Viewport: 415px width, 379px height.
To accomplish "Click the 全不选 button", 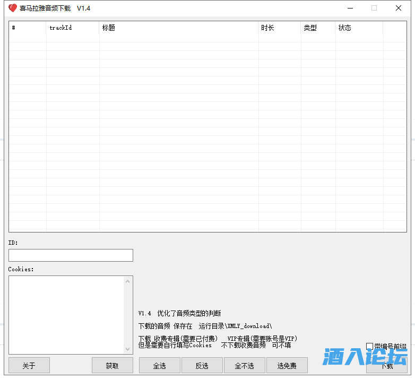I will coord(245,365).
